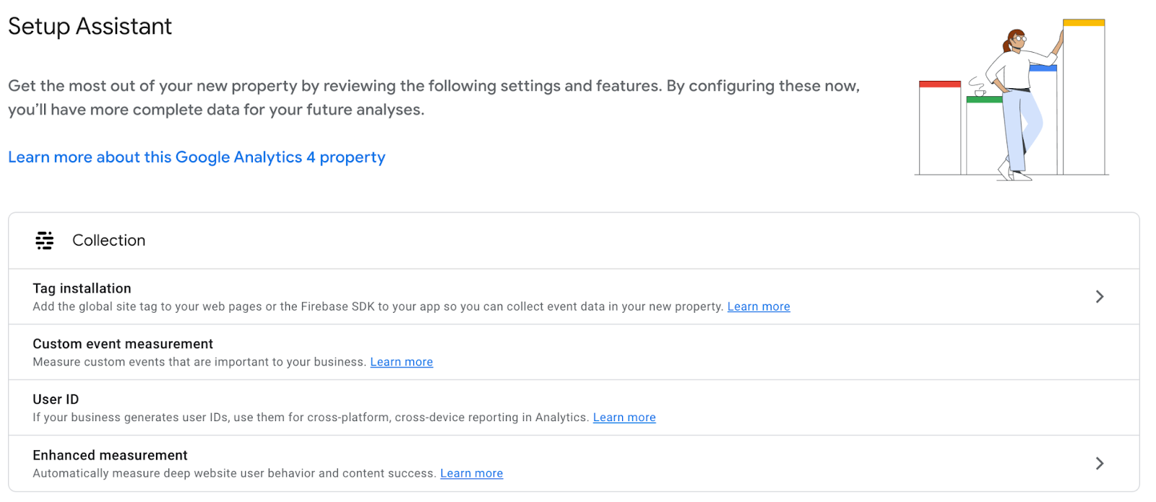Follow Learn more link under Custom event measurement
The height and width of the screenshot is (502, 1156).
tap(401, 363)
